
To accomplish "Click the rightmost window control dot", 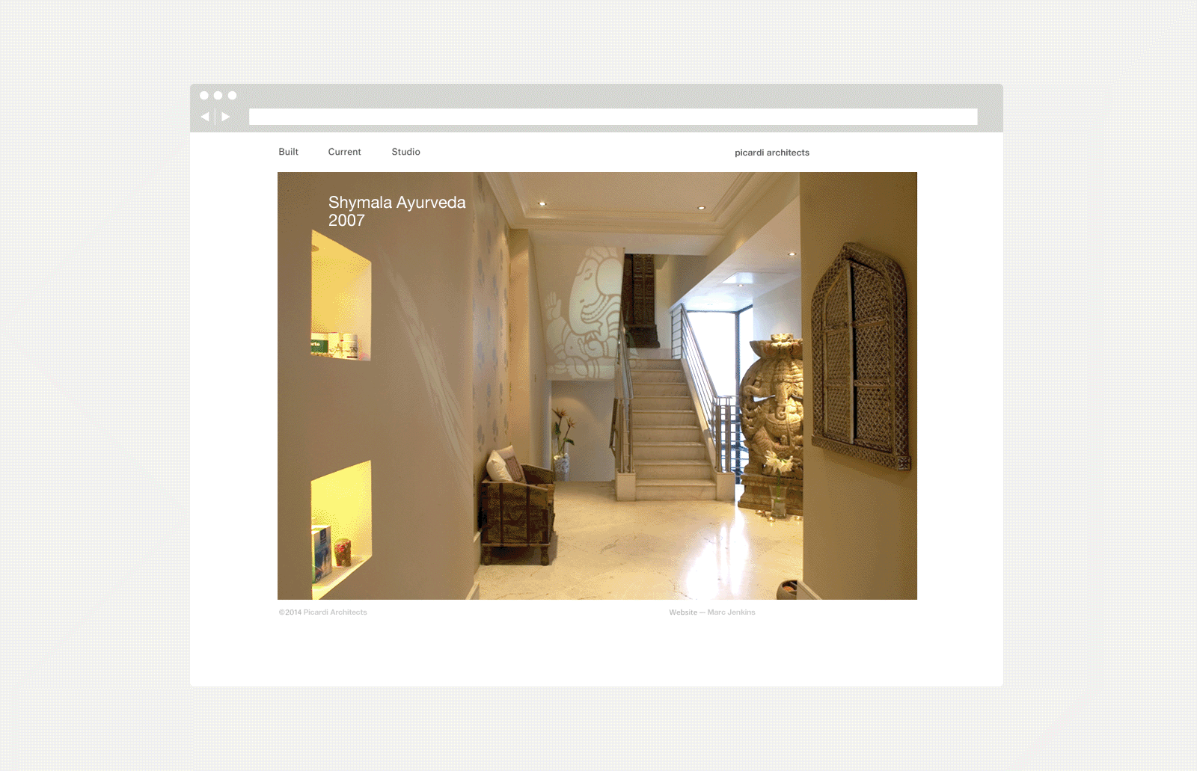I will click(x=232, y=96).
